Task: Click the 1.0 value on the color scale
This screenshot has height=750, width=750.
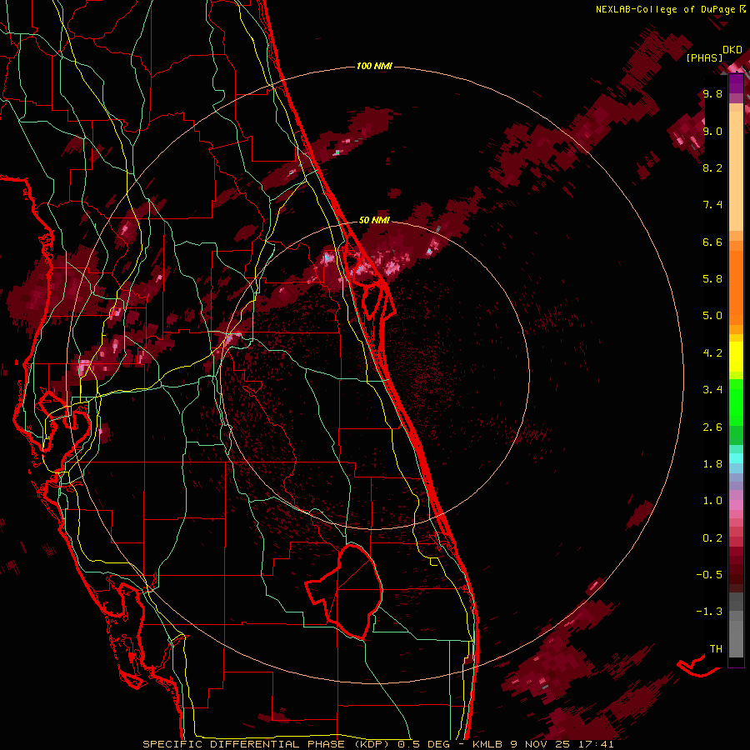Action: 712,501
